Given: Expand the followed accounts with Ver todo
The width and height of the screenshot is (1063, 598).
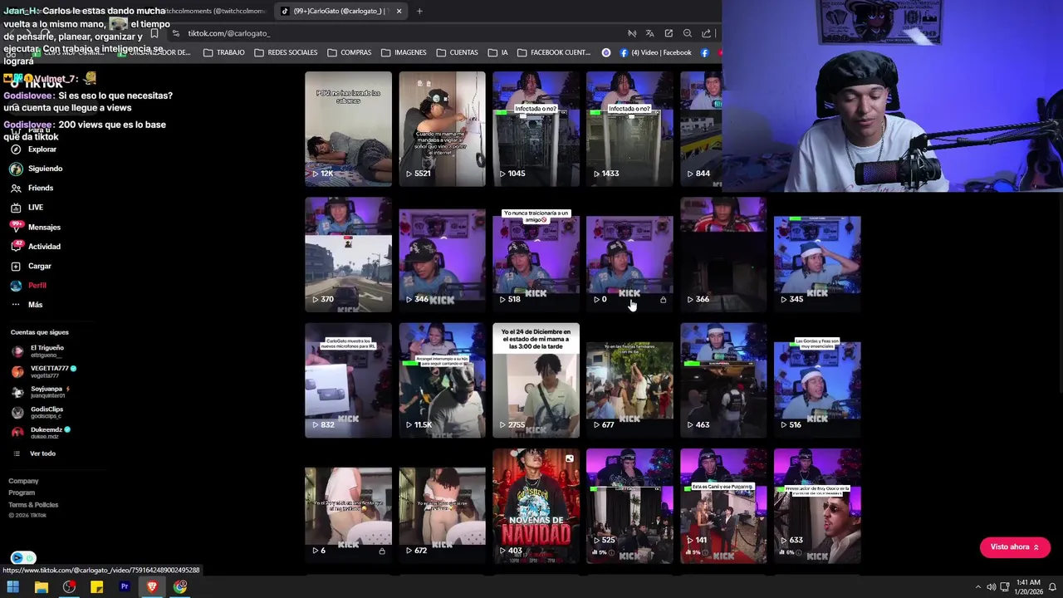Looking at the screenshot, I should coord(35,453).
